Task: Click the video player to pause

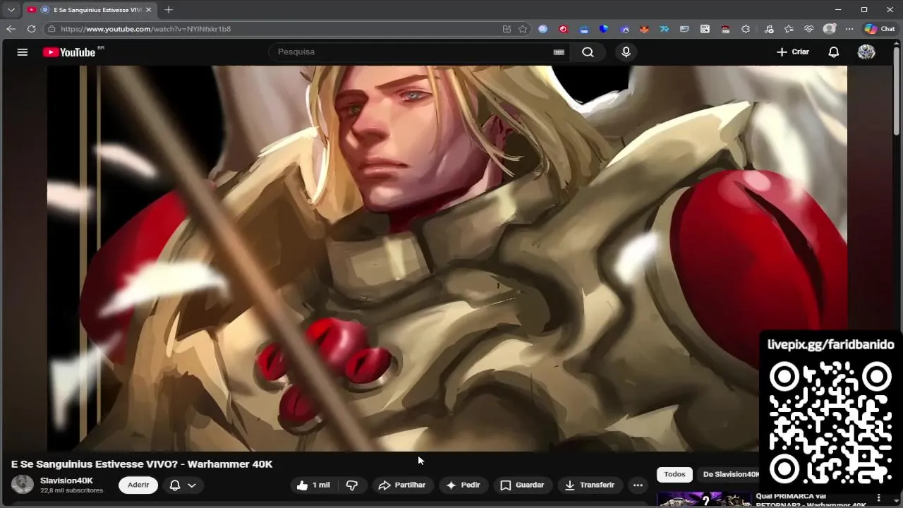Action: tap(447, 258)
